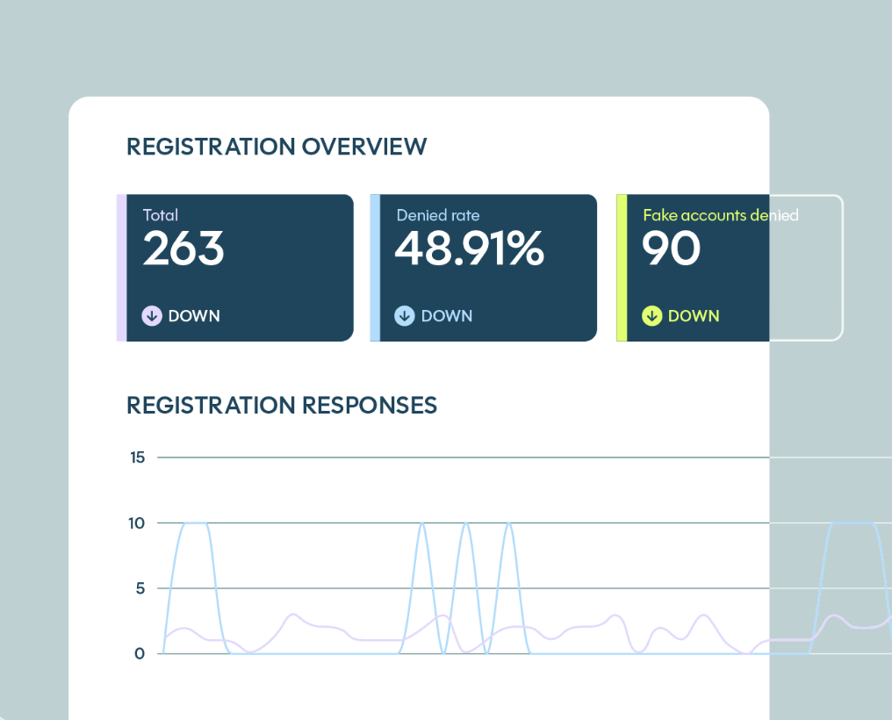
Task: Click the lime accent bar on Fake accounts card
Action: [622, 268]
